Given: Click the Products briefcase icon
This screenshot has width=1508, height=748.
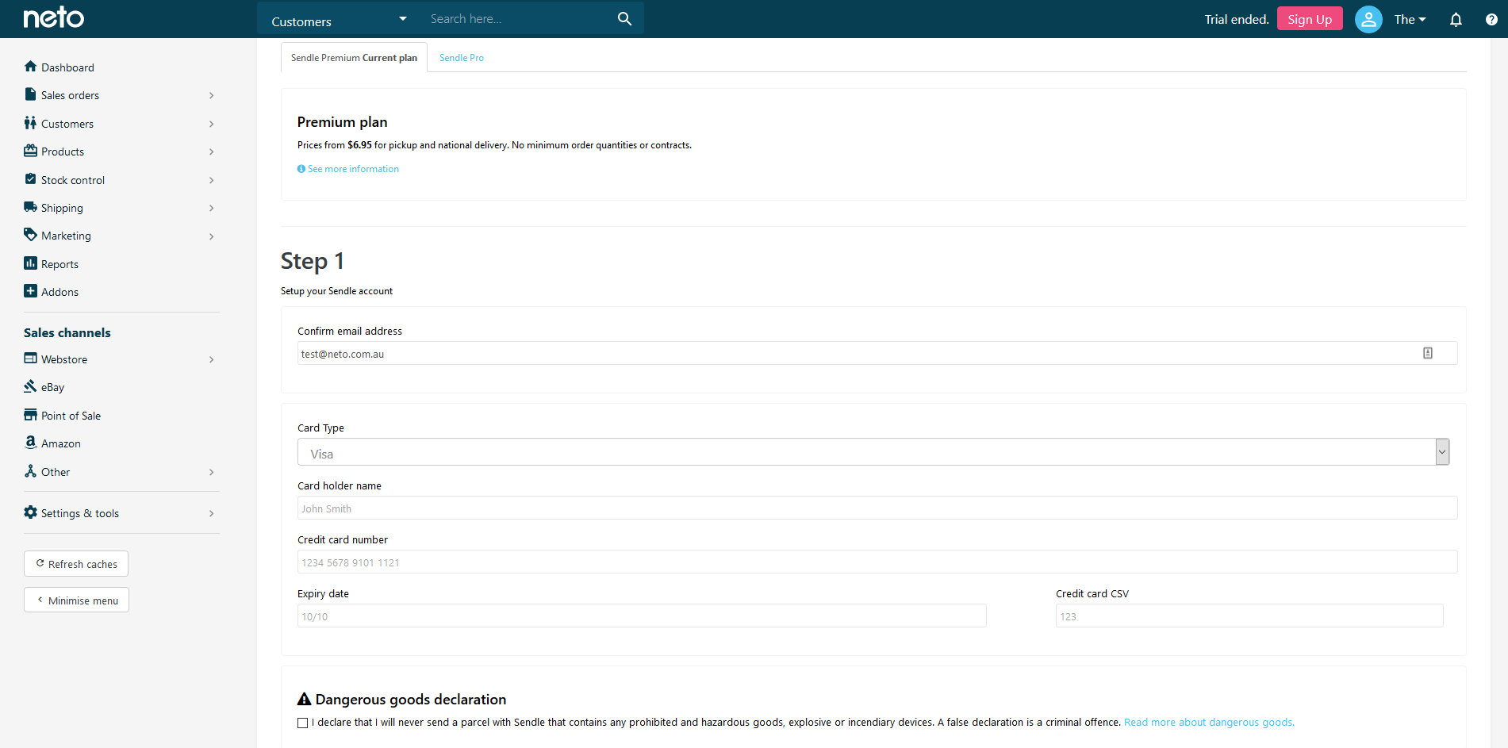Looking at the screenshot, I should [x=30, y=151].
